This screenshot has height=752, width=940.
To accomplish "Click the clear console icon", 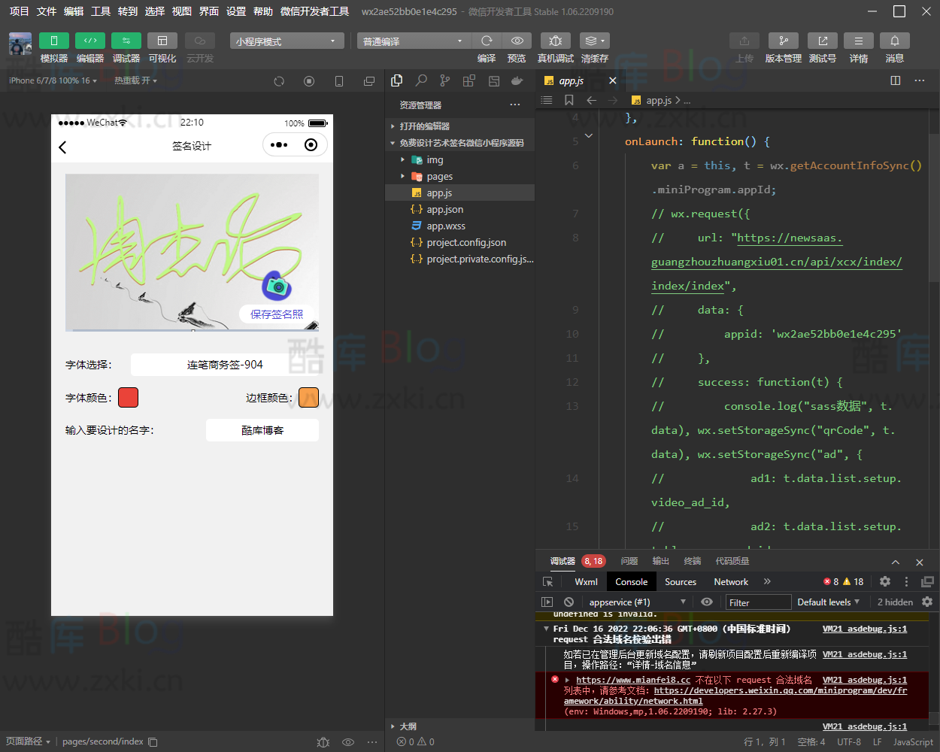I will (569, 602).
